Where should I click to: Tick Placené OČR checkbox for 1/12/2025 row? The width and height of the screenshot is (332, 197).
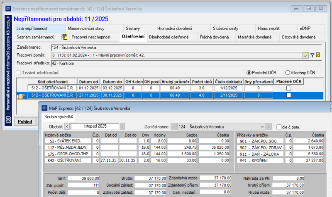[x=288, y=88]
